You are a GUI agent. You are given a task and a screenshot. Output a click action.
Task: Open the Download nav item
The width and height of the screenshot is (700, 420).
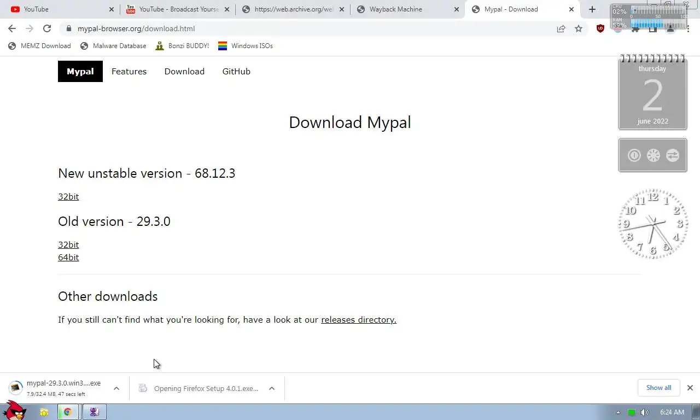(x=184, y=72)
